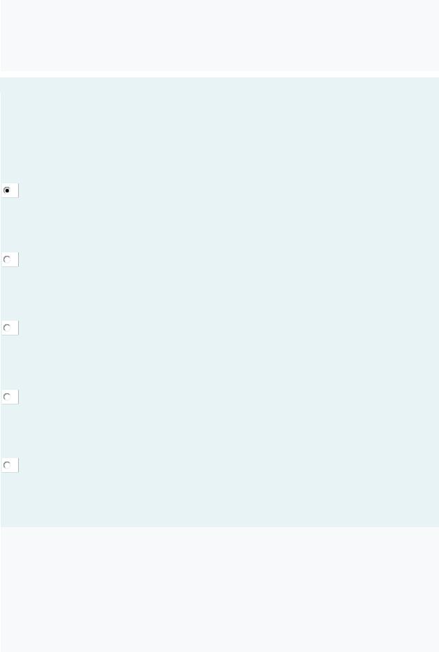Select the last radio button option
Screen dimensions: 439x652
(x=7, y=465)
